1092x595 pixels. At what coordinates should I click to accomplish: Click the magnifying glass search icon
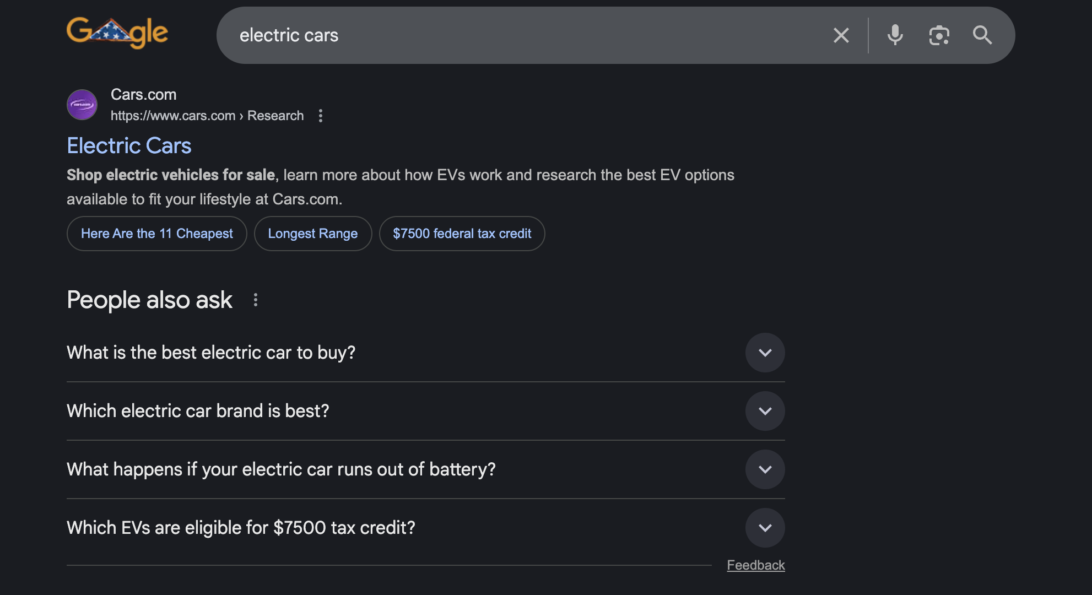coord(982,35)
